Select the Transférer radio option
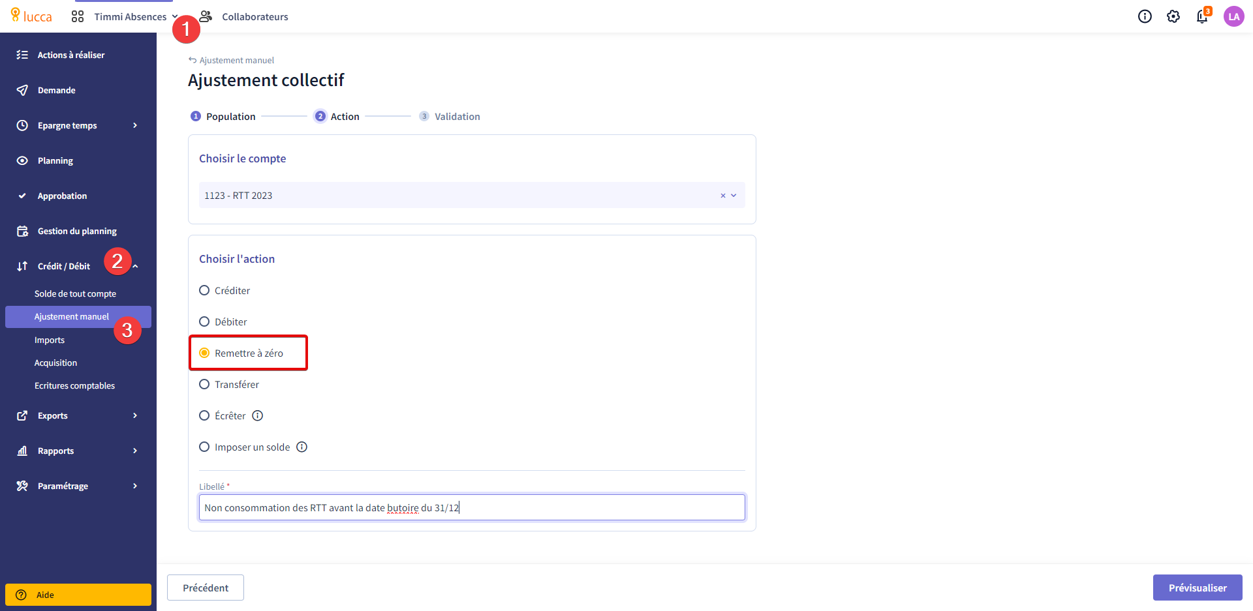1253x611 pixels. coord(204,384)
